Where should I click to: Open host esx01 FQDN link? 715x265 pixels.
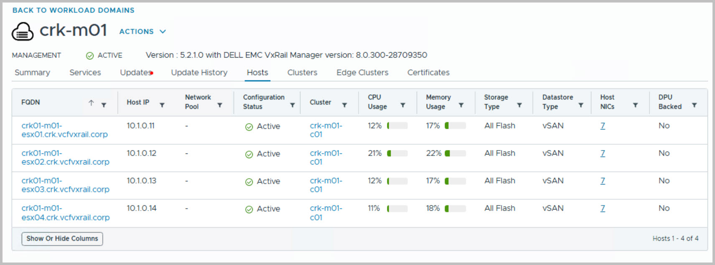coord(64,130)
